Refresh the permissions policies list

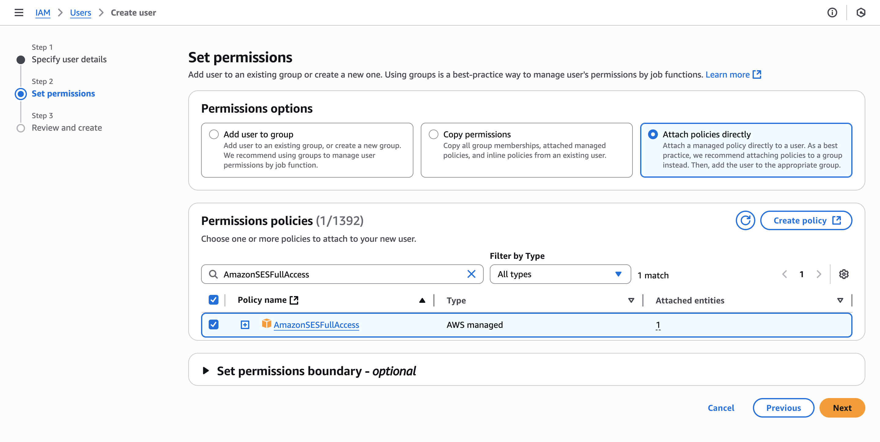746,220
